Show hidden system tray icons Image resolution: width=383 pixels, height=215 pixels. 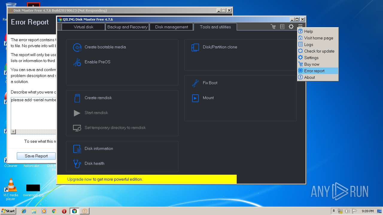pos(334,211)
